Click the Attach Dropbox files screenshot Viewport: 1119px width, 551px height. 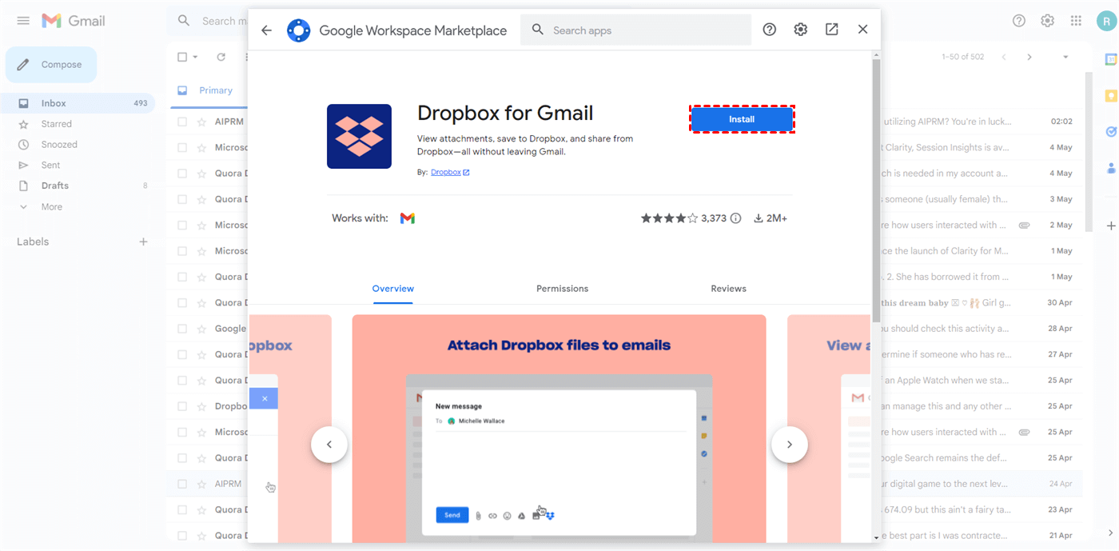point(559,428)
